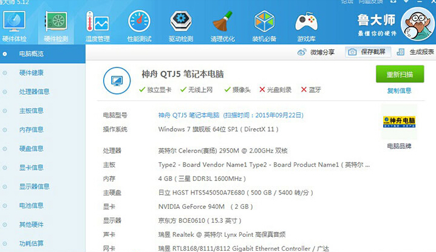Open 硬件体检 hardware checkup icon

tap(14, 21)
